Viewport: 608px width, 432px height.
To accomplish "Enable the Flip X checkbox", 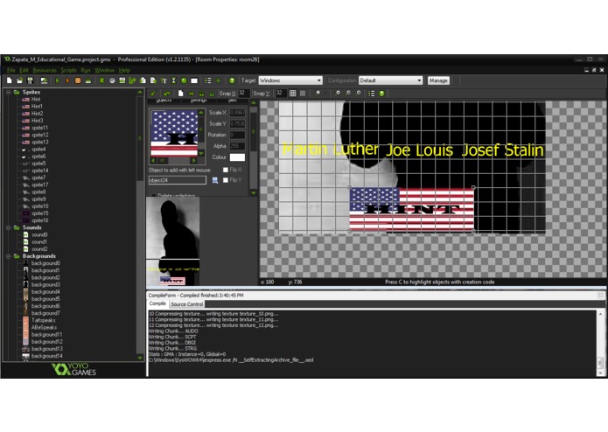I will pos(226,170).
